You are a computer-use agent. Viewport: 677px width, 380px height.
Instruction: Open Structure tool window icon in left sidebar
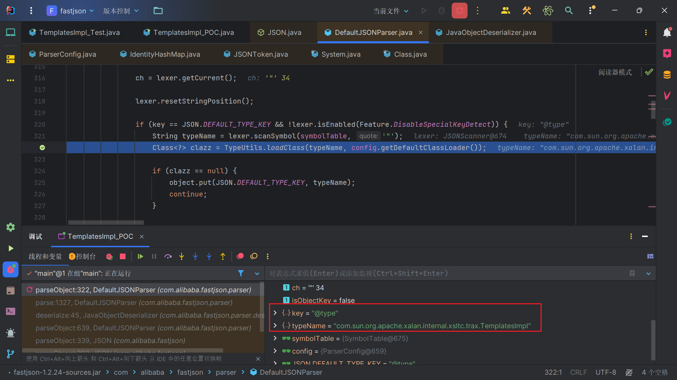coord(11,59)
